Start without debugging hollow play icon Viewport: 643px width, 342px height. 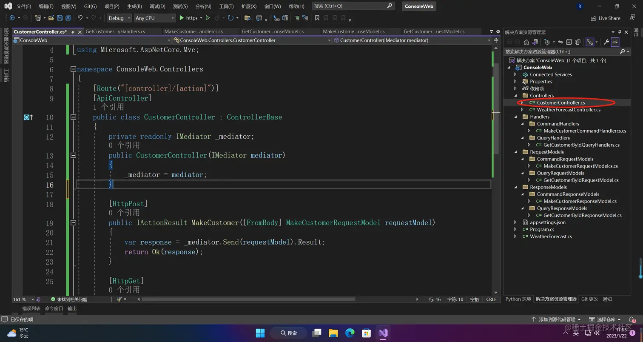[208, 18]
